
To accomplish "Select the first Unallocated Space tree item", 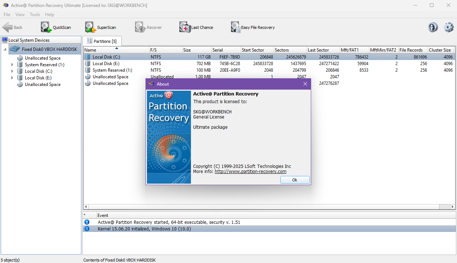I will (x=43, y=58).
